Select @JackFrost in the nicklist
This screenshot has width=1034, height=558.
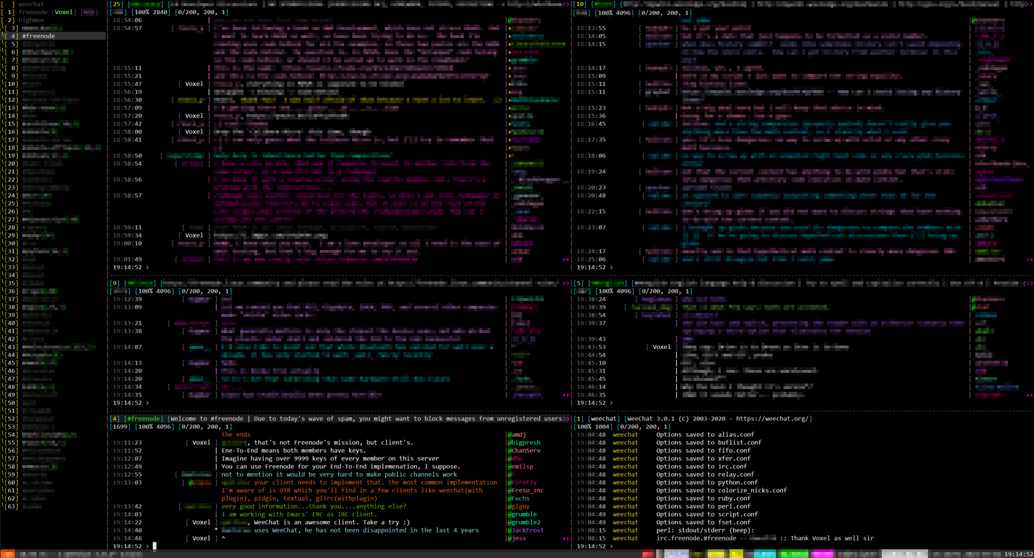[x=526, y=530]
